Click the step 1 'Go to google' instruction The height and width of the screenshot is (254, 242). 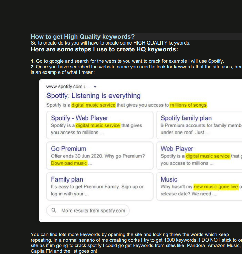[x=127, y=61]
